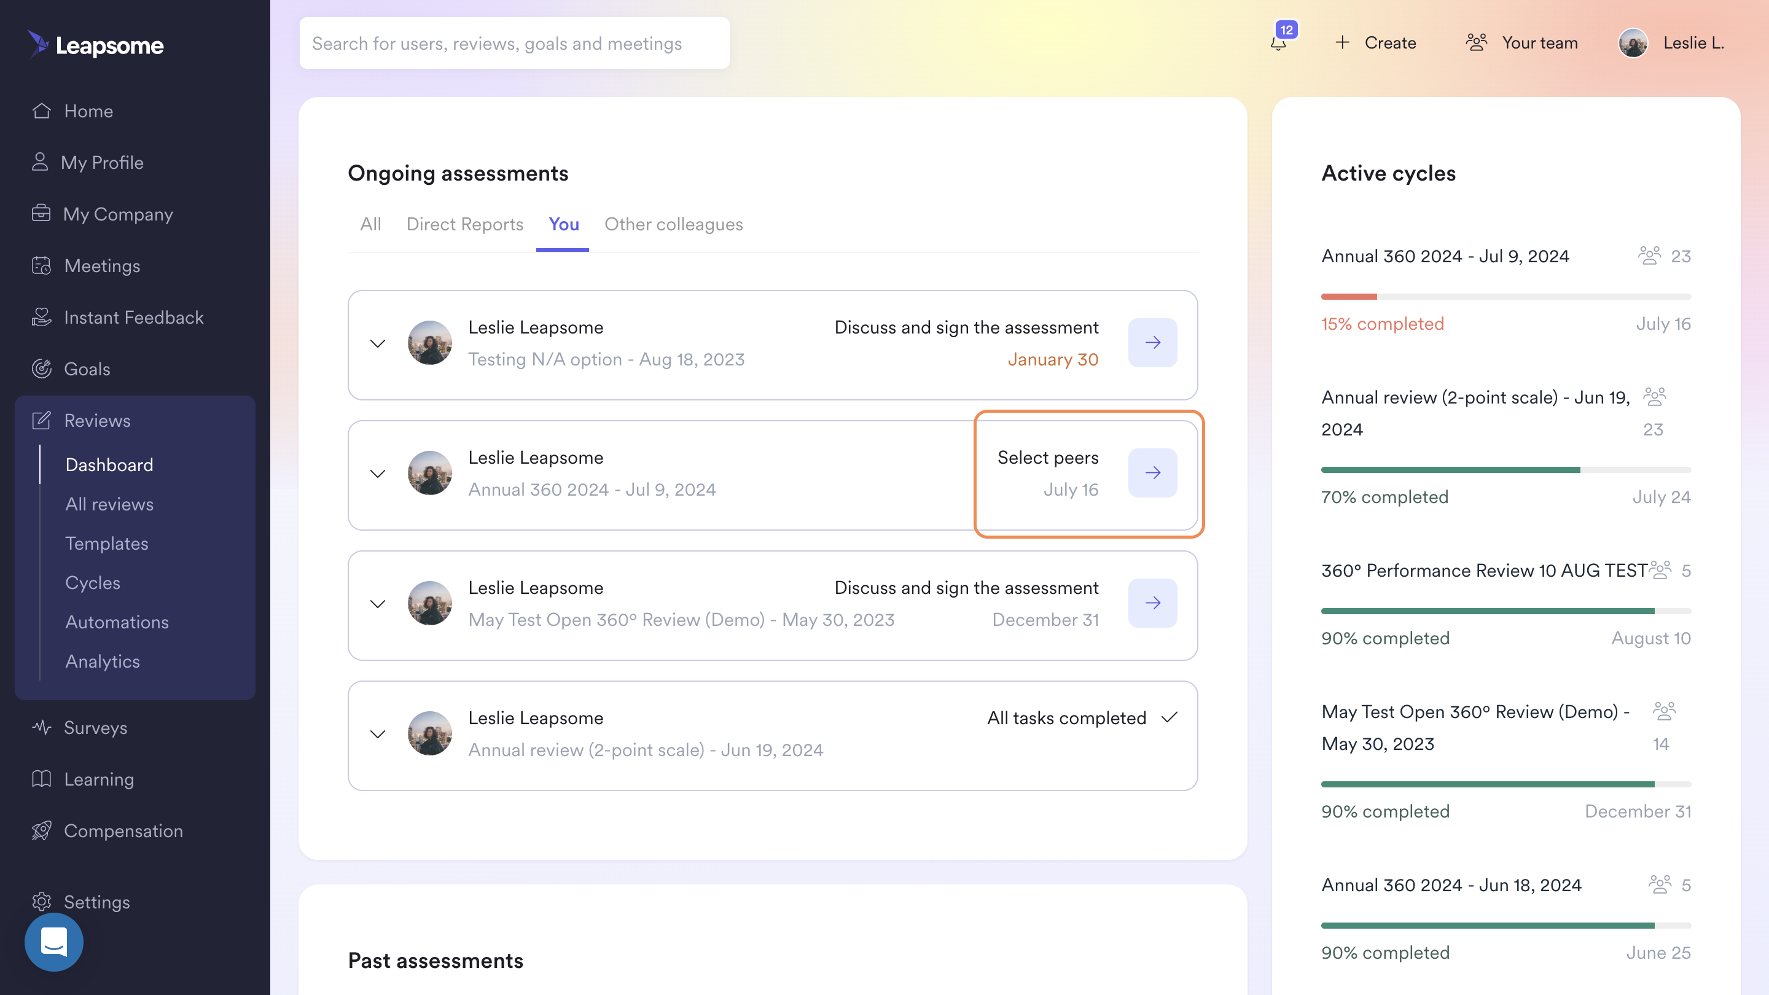This screenshot has width=1769, height=995.
Task: Open Goals target icon
Action: [41, 369]
